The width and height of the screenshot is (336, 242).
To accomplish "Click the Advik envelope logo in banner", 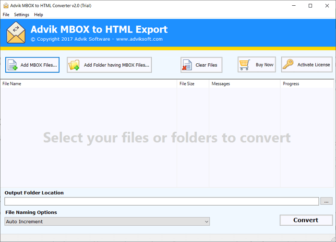I will pos(17,33).
